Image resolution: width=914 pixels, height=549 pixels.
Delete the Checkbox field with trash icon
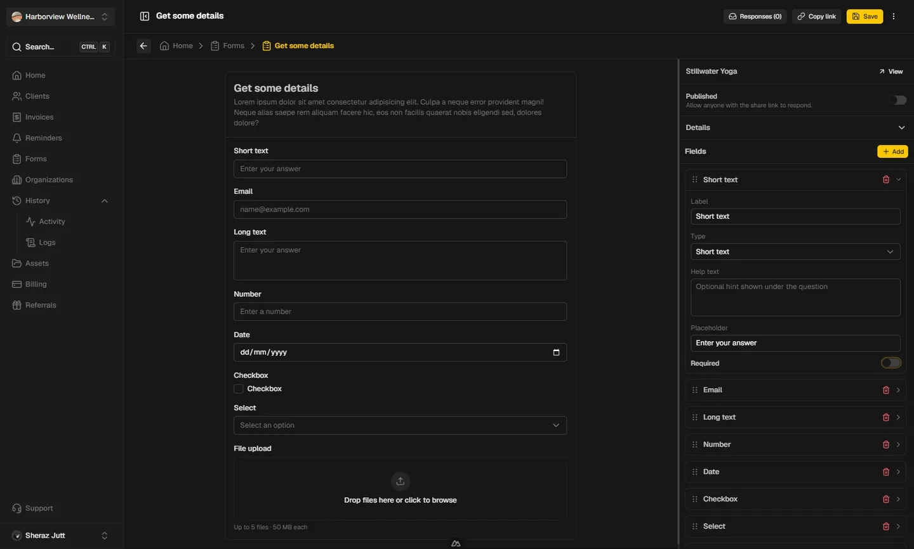(x=886, y=500)
